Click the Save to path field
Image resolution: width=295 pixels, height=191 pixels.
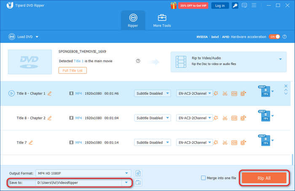[79, 183]
